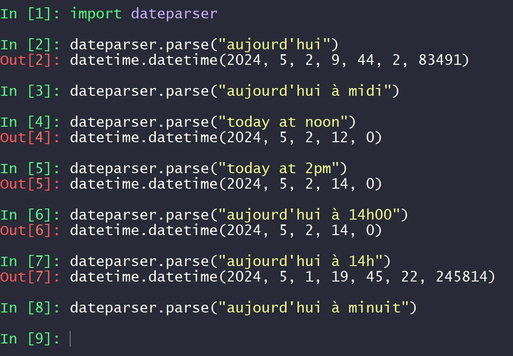Click the microsecond value 83491 in Out[2]
513x356 pixels.
(x=447, y=60)
